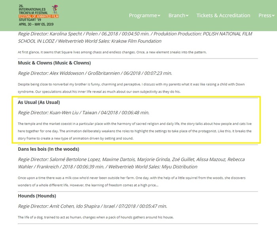Select the As Usual film title
This screenshot has width=277, height=225.
point(39,102)
